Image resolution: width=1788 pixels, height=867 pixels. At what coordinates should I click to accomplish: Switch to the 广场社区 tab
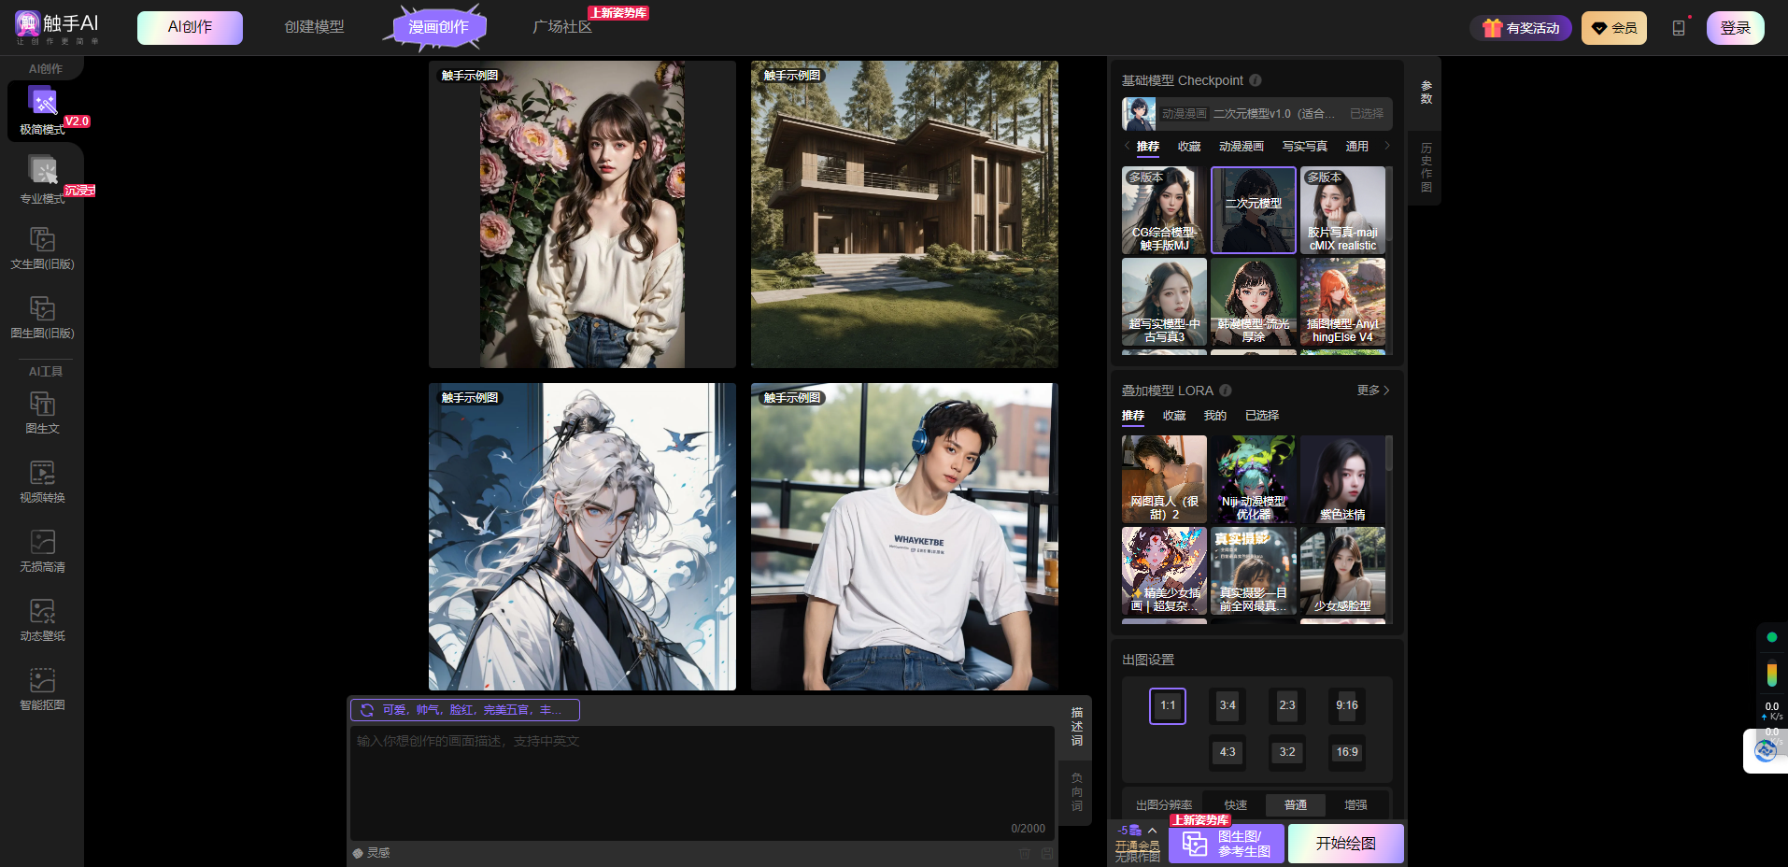click(561, 27)
